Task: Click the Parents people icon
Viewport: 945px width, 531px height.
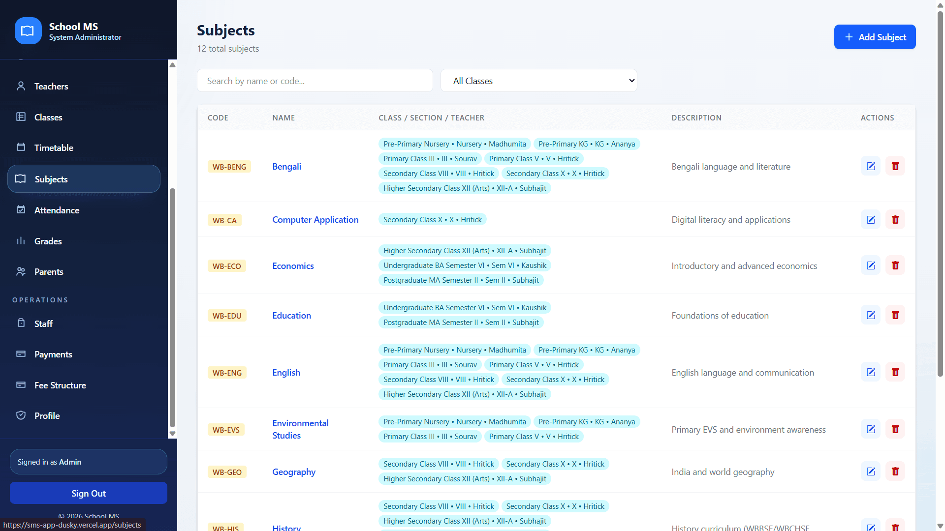Action: click(21, 271)
